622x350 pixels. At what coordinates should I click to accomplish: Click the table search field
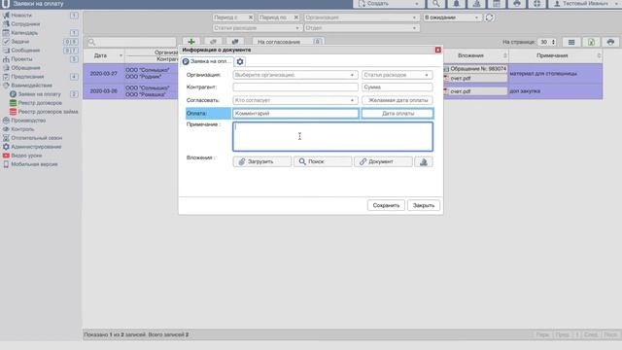point(132,42)
